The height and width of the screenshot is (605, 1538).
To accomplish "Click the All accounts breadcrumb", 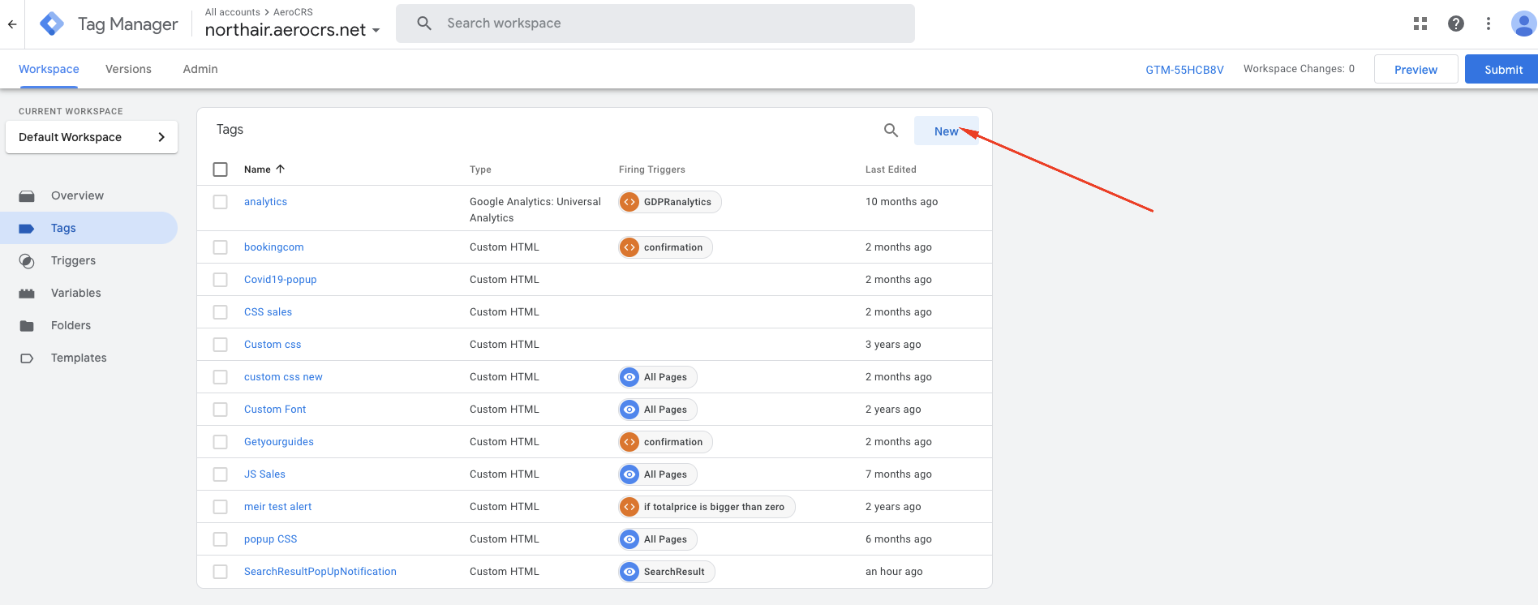I will click(x=232, y=12).
